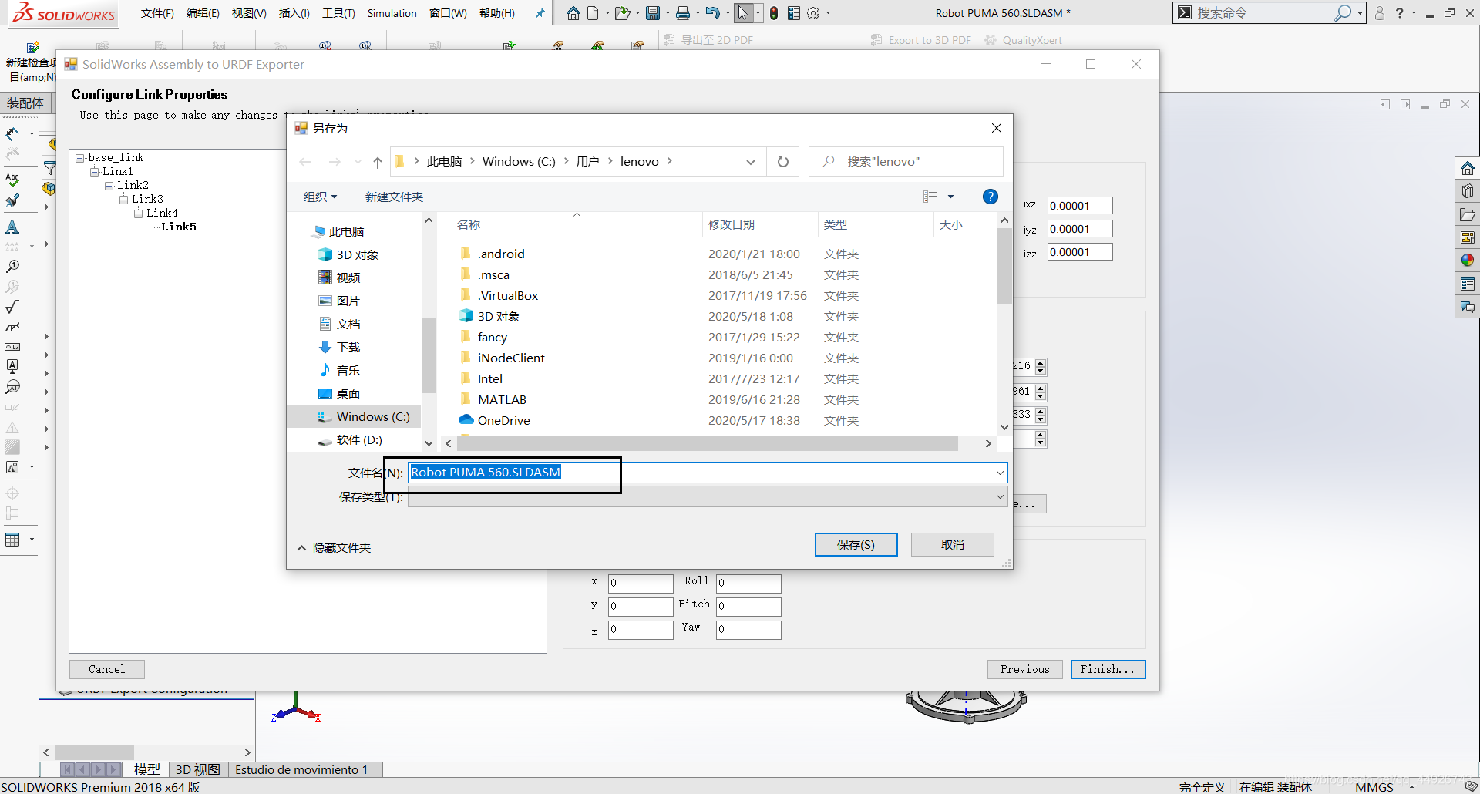Click the 修改日期 column header
This screenshot has height=794, width=1480.
(x=731, y=224)
